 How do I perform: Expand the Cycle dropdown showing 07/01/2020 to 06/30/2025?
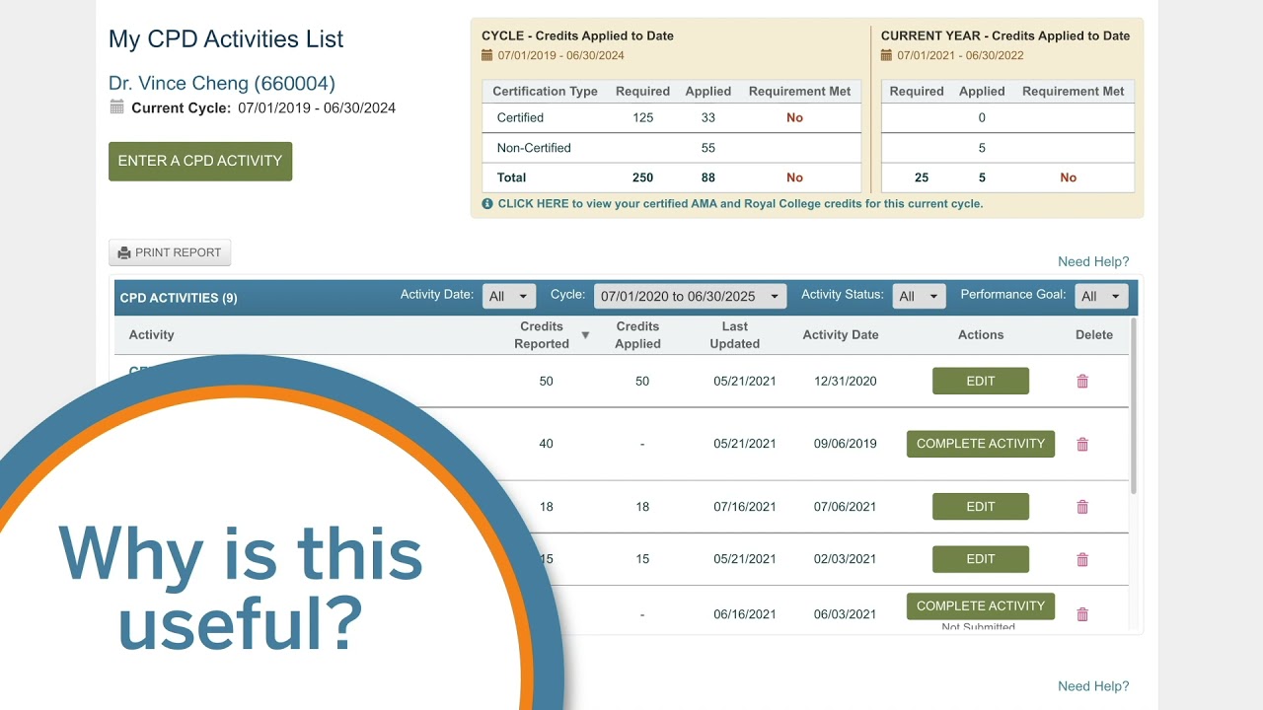coord(691,296)
